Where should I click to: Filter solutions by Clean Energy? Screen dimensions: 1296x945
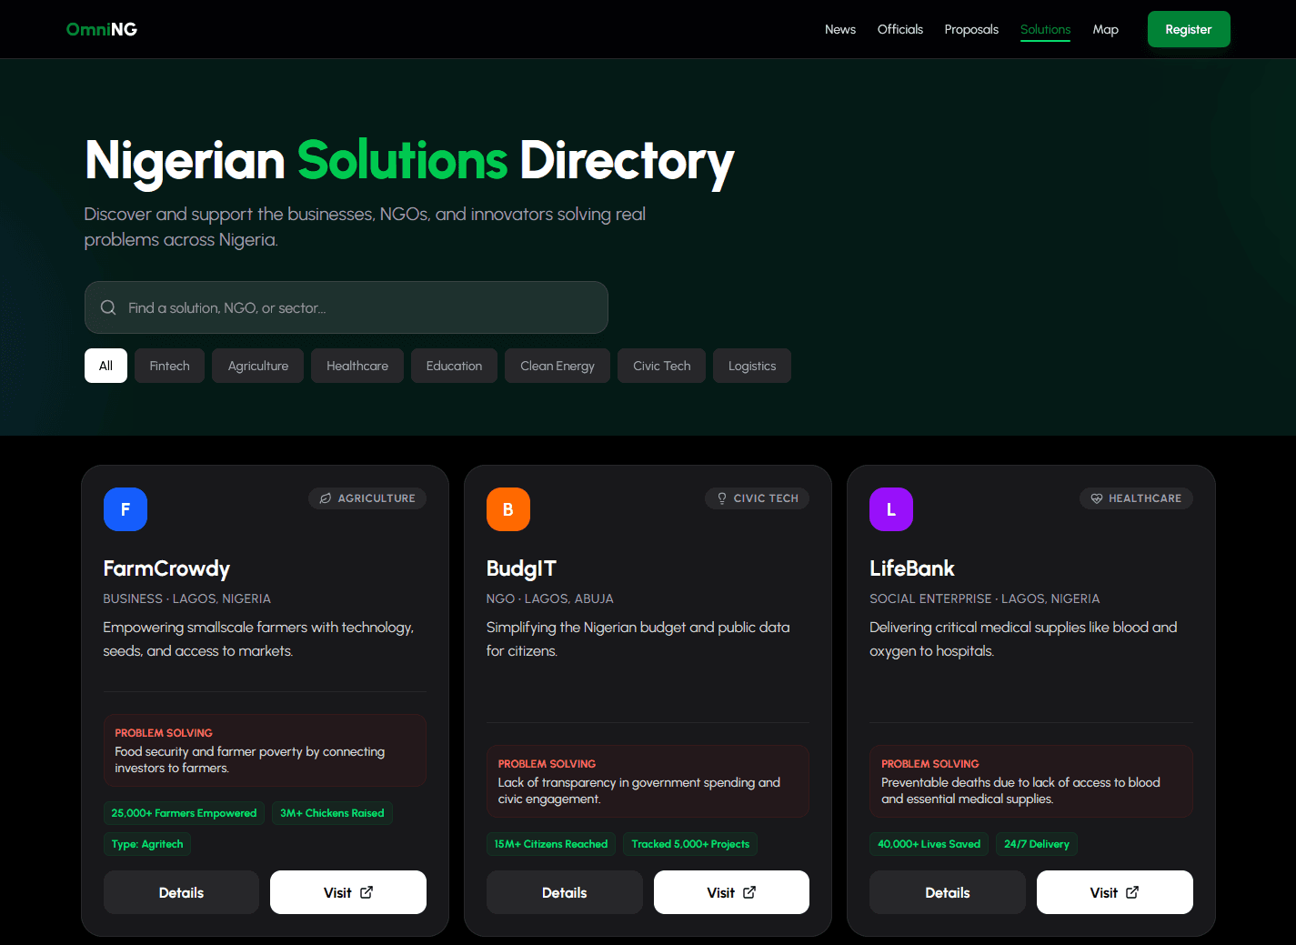pos(557,366)
